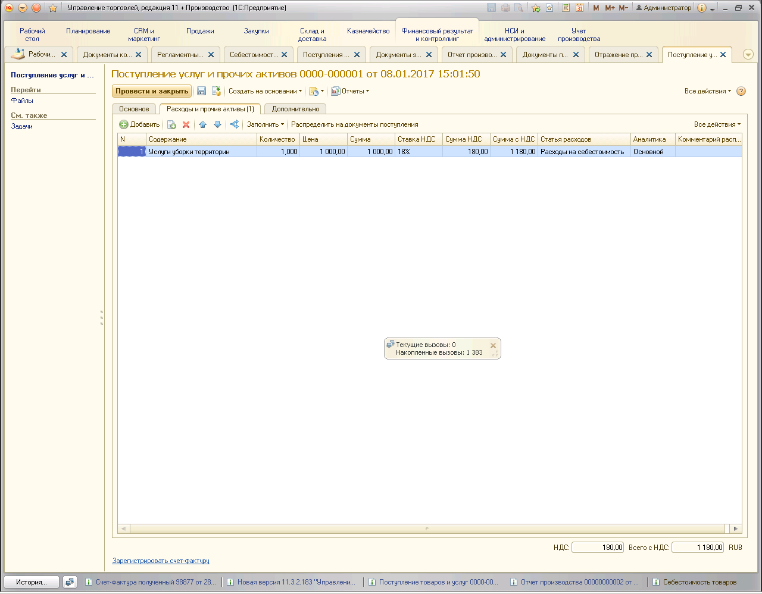The height and width of the screenshot is (594, 762).
Task: Click the help question mark icon
Action: [x=741, y=91]
